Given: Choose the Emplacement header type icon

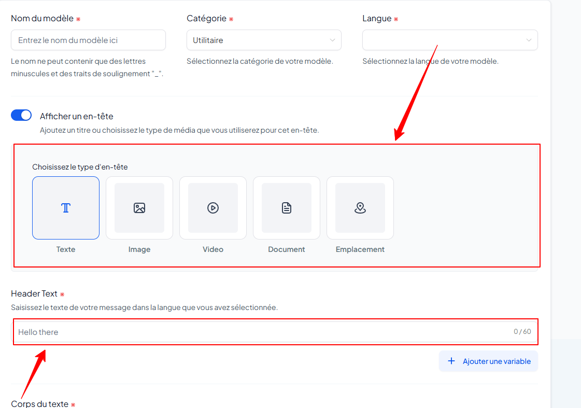Looking at the screenshot, I should click(x=360, y=208).
